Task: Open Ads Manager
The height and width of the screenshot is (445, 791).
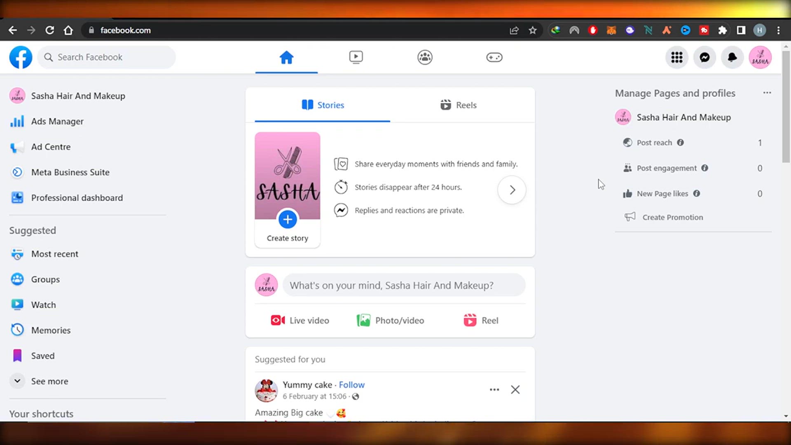Action: (x=57, y=121)
